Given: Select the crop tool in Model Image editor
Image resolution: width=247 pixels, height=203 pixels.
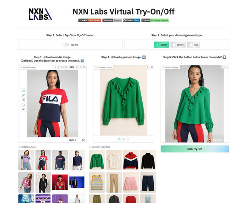Looking at the screenshot, I should click(23, 105).
